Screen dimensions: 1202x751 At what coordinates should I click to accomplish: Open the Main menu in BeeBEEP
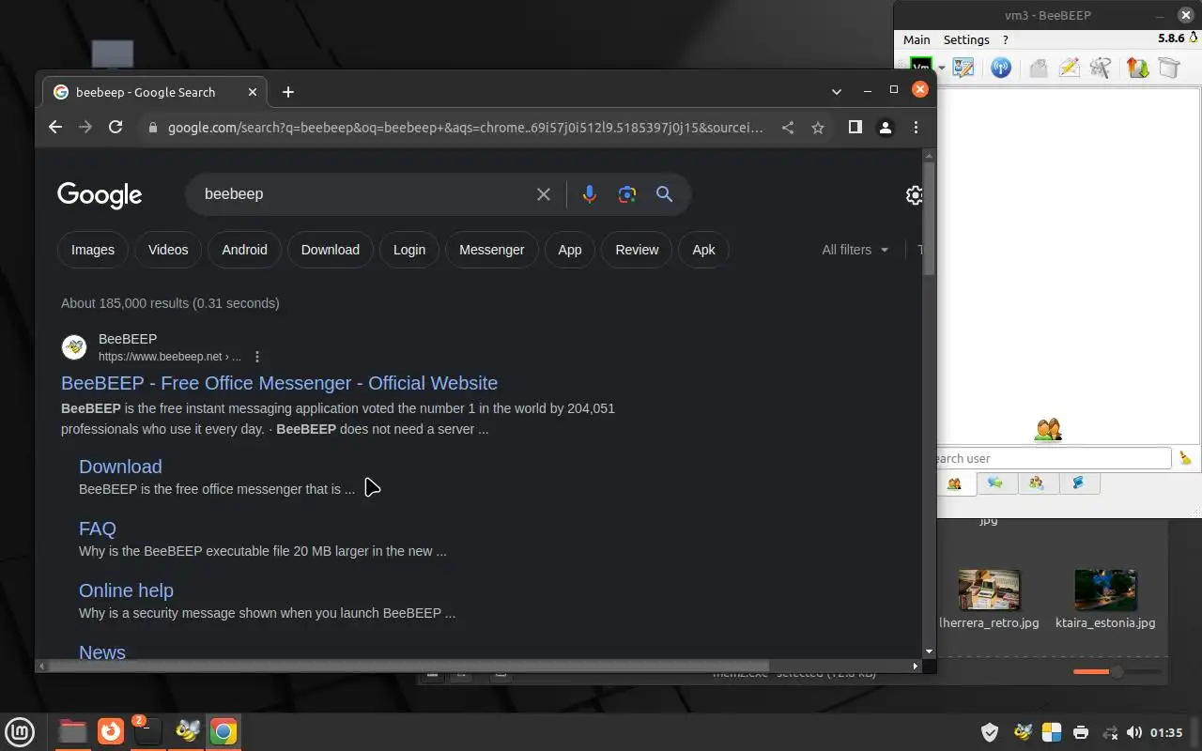917,39
